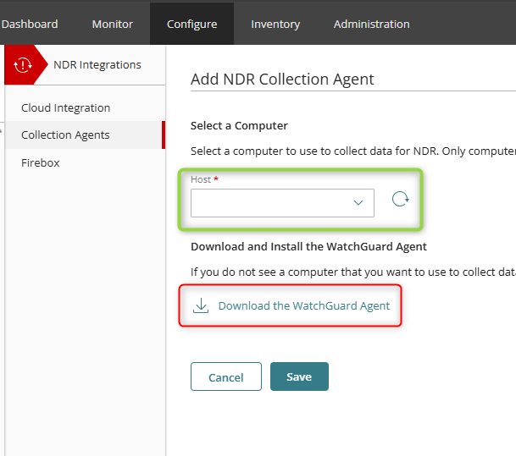This screenshot has height=456, width=516.
Task: Open the Administration menu
Action: (x=371, y=24)
